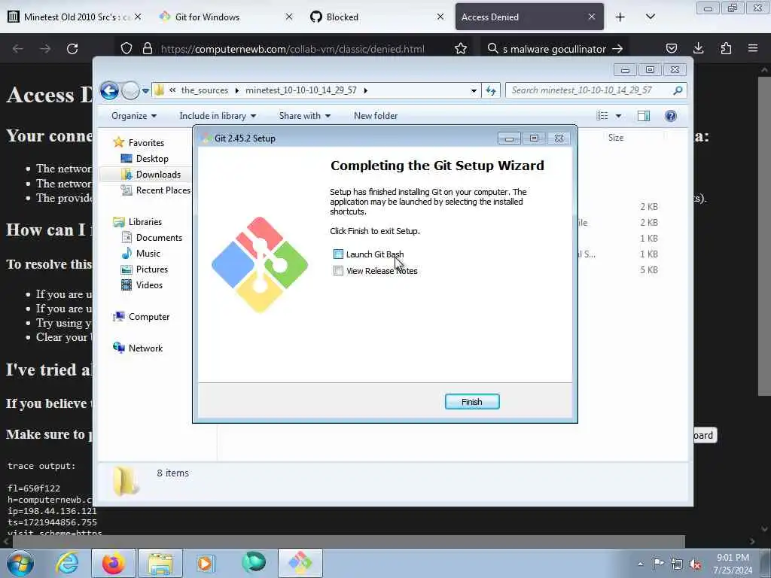Open Documents library
771x578 pixels.
[159, 237]
